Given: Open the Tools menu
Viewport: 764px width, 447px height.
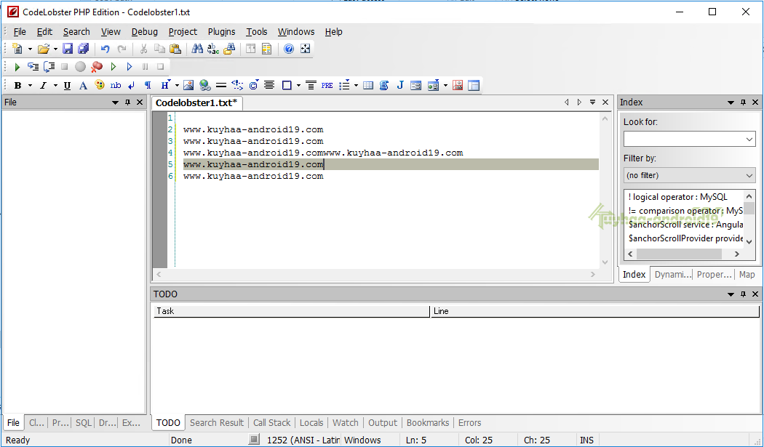Looking at the screenshot, I should (x=257, y=32).
